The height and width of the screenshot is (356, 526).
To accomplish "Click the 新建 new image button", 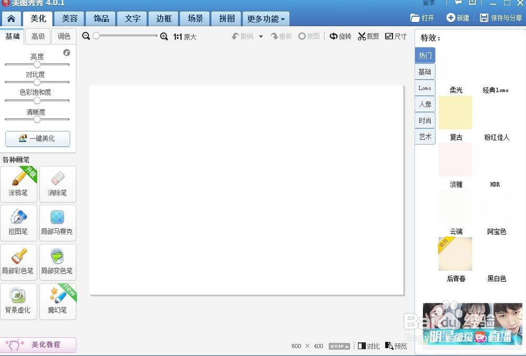I will pyautogui.click(x=457, y=17).
